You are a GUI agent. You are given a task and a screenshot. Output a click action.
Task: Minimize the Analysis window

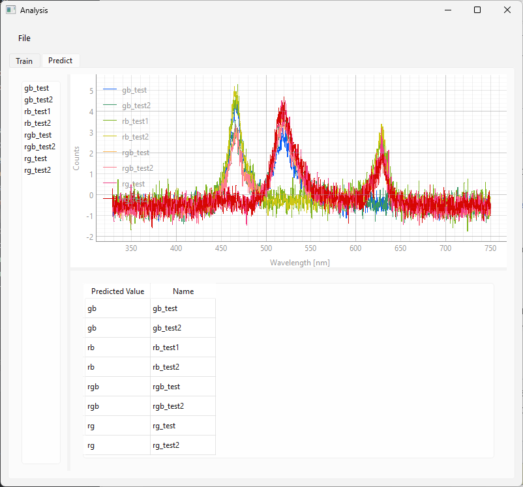click(447, 10)
